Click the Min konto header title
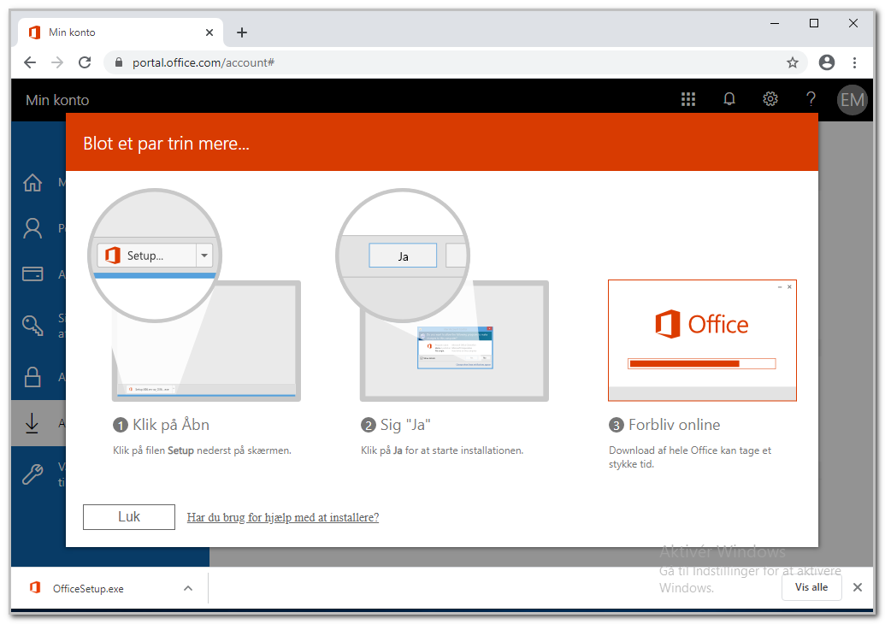Viewport: 885px width, 624px height. click(57, 100)
